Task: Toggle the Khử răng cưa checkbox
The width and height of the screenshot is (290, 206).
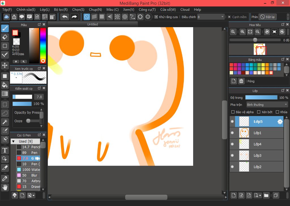Action: coord(156,17)
